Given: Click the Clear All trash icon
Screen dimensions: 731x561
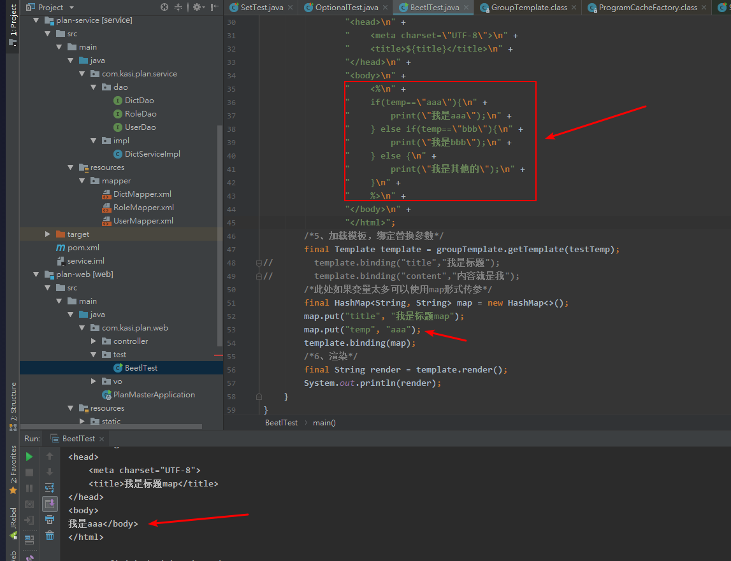Looking at the screenshot, I should click(x=50, y=536).
